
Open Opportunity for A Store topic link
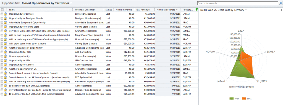tap(21, 65)
